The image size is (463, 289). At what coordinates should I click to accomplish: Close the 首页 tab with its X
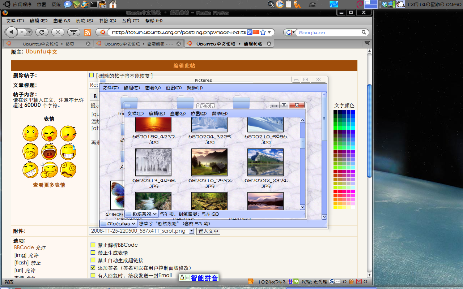click(x=88, y=44)
